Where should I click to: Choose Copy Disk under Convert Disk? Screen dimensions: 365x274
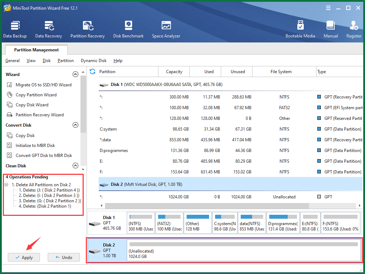pos(21,136)
